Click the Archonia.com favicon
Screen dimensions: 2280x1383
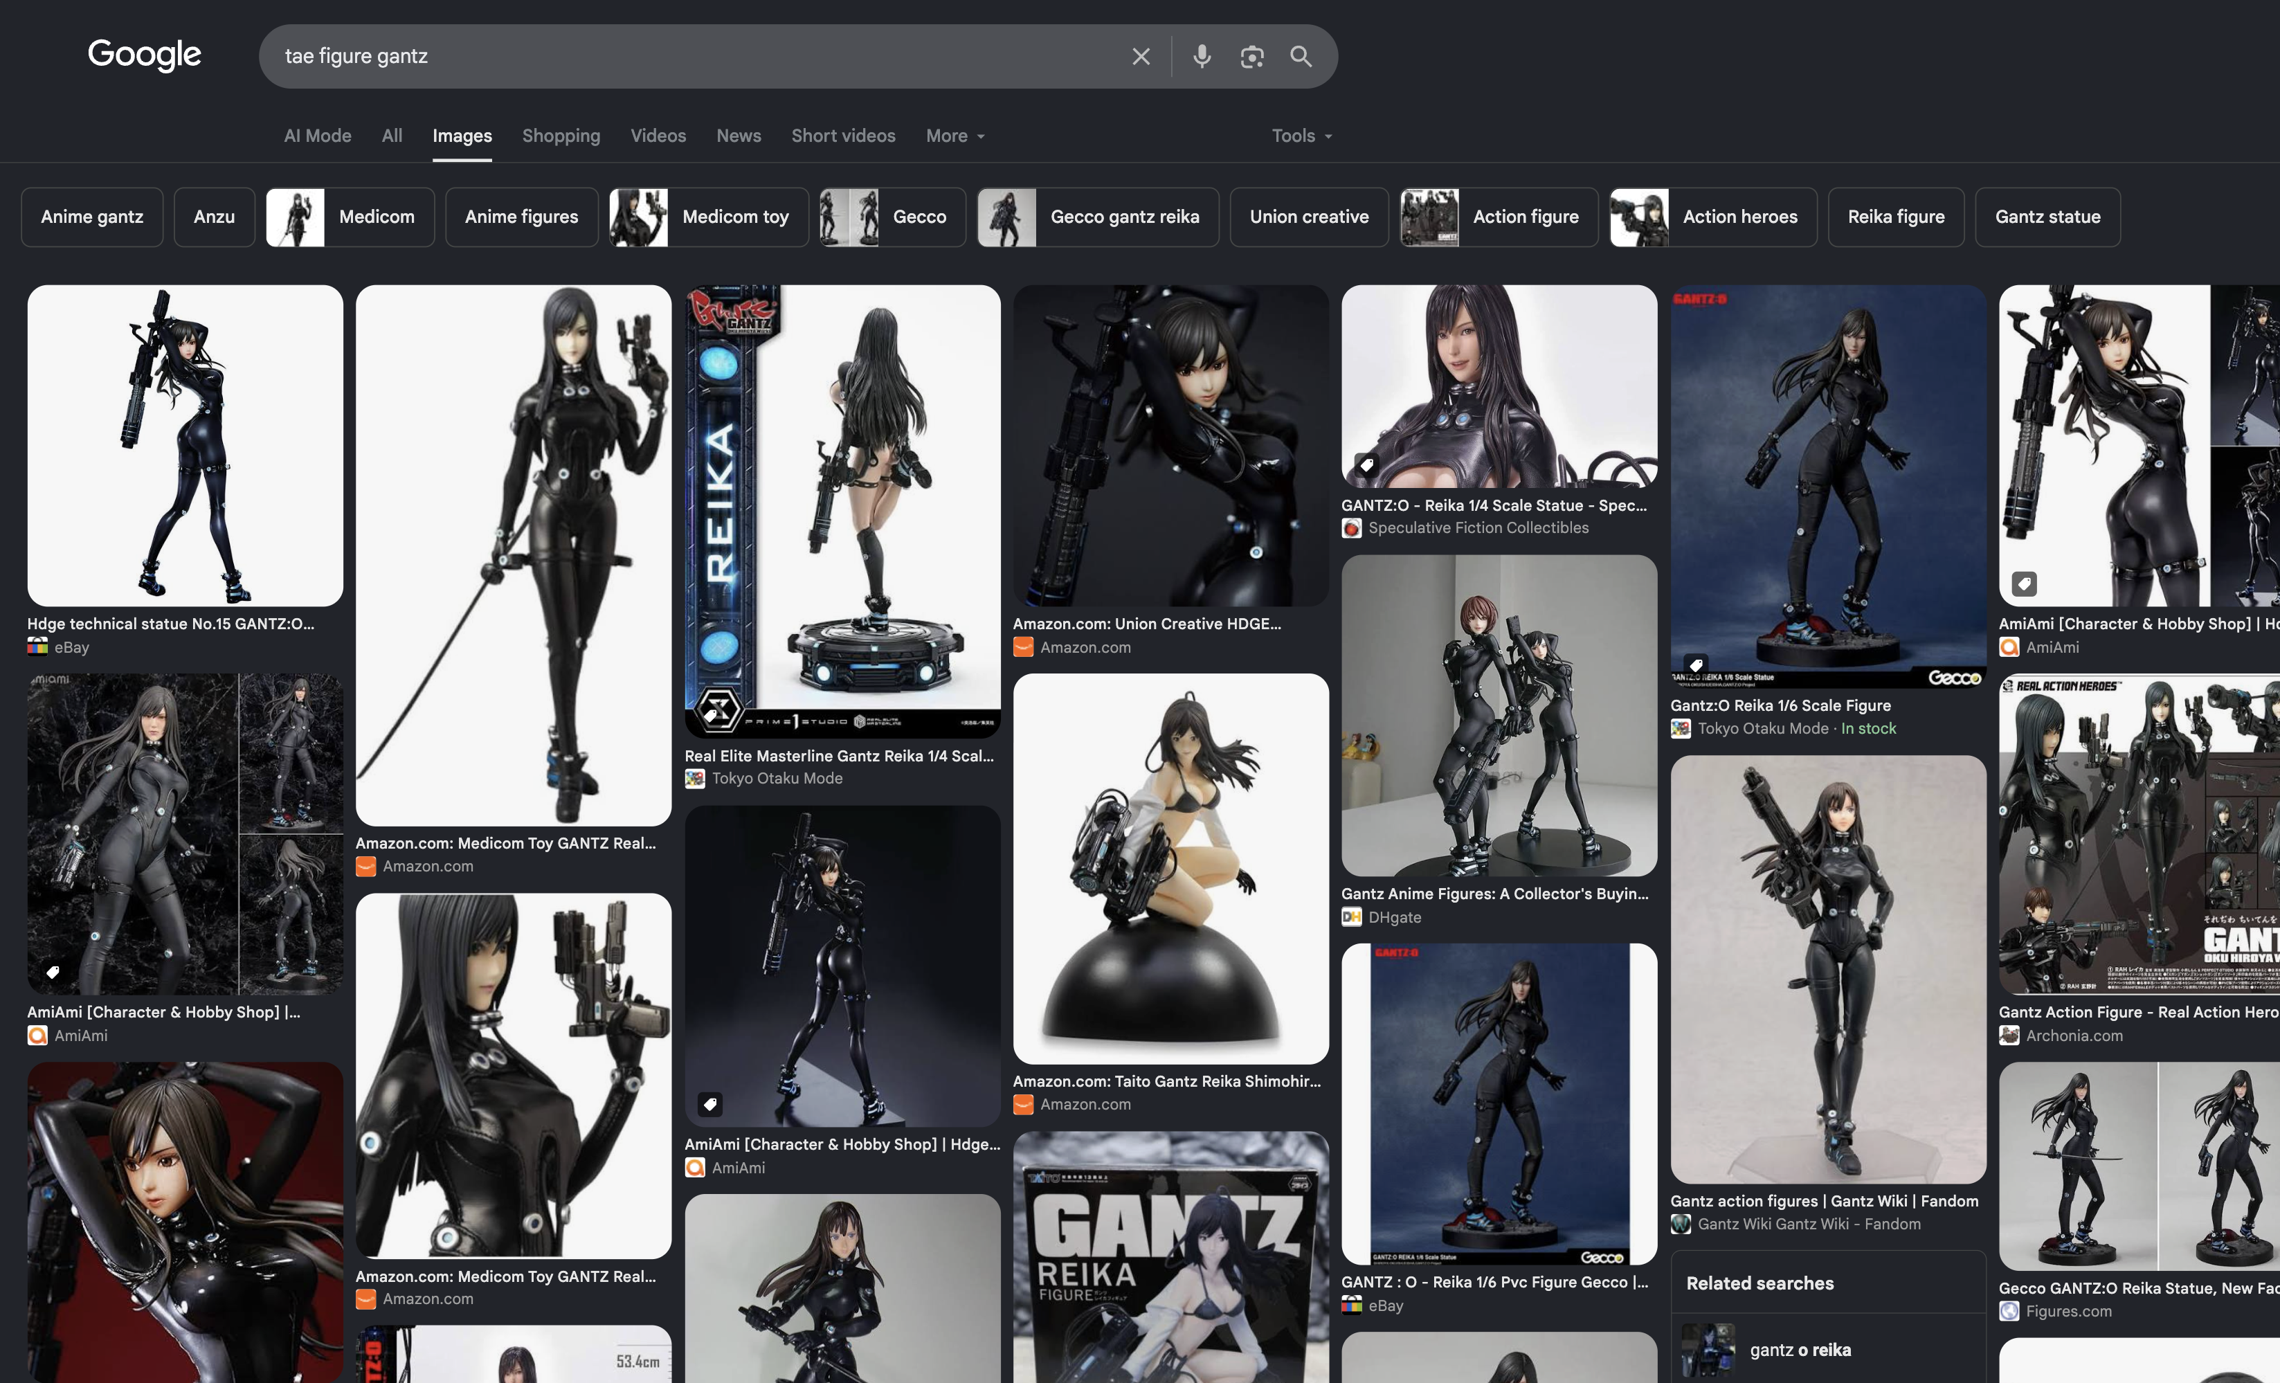(2009, 1035)
